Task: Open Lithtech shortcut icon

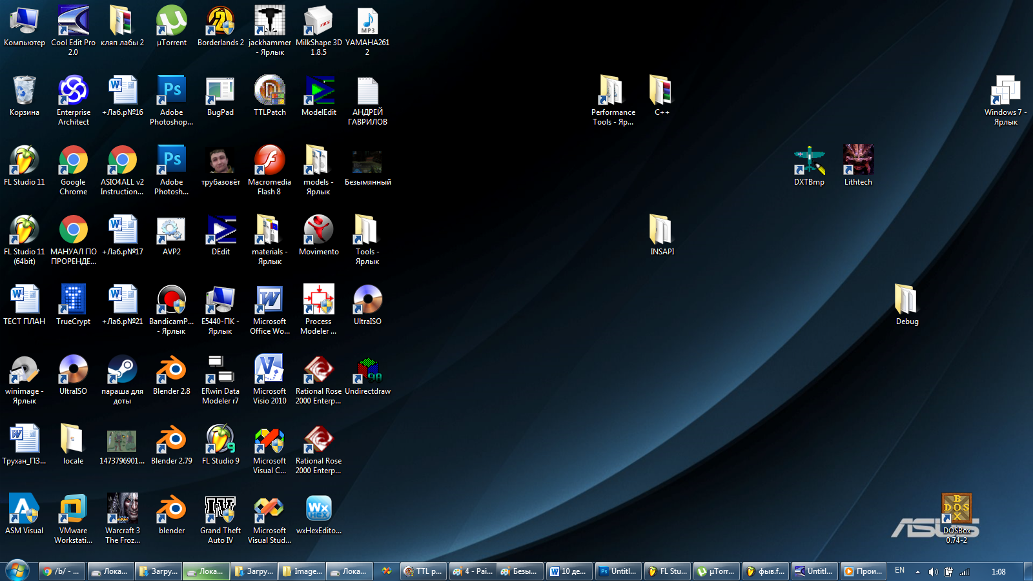Action: pyautogui.click(x=859, y=167)
